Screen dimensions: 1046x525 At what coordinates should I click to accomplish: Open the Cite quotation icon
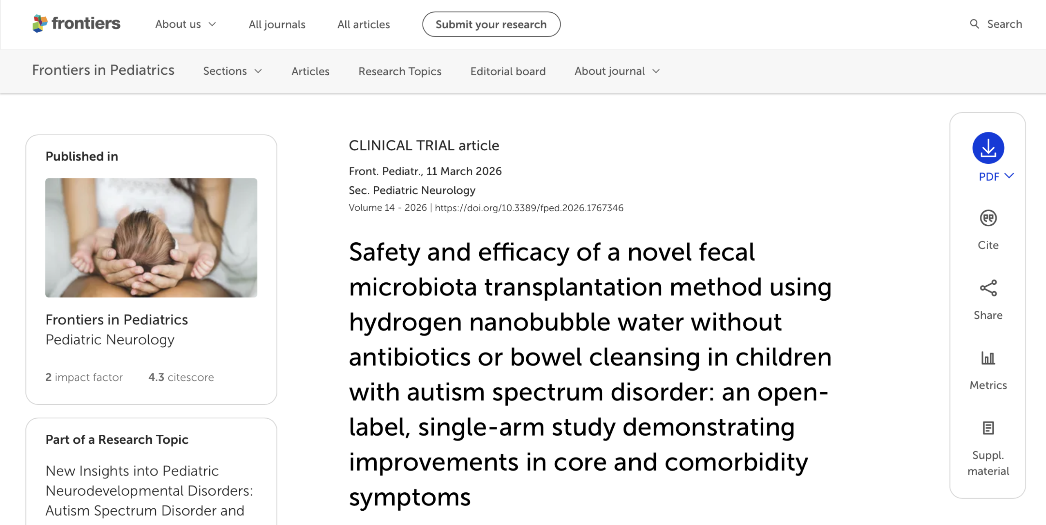(988, 218)
